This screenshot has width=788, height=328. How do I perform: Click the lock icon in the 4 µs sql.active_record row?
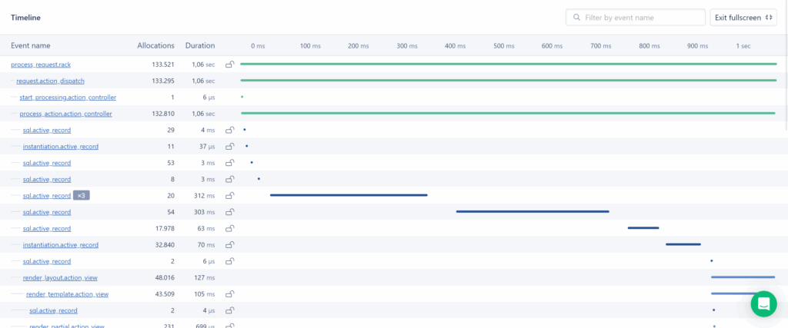tap(229, 310)
